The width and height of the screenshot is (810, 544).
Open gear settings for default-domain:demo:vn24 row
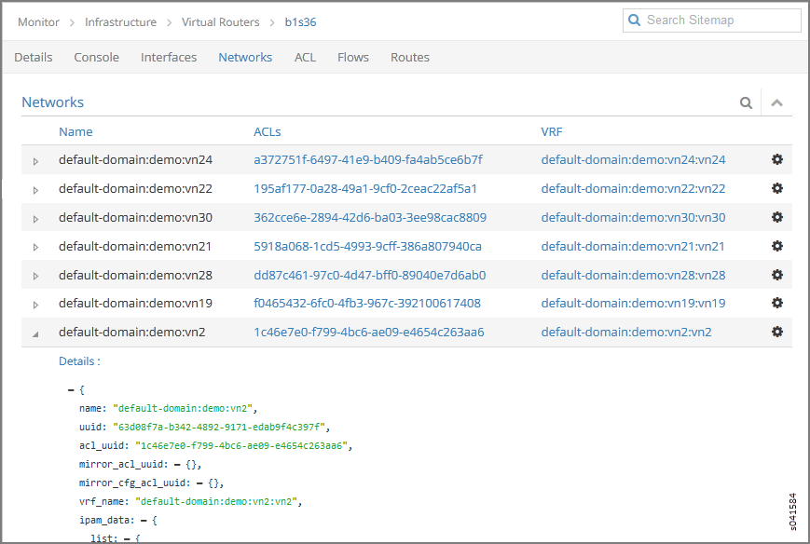click(x=776, y=159)
